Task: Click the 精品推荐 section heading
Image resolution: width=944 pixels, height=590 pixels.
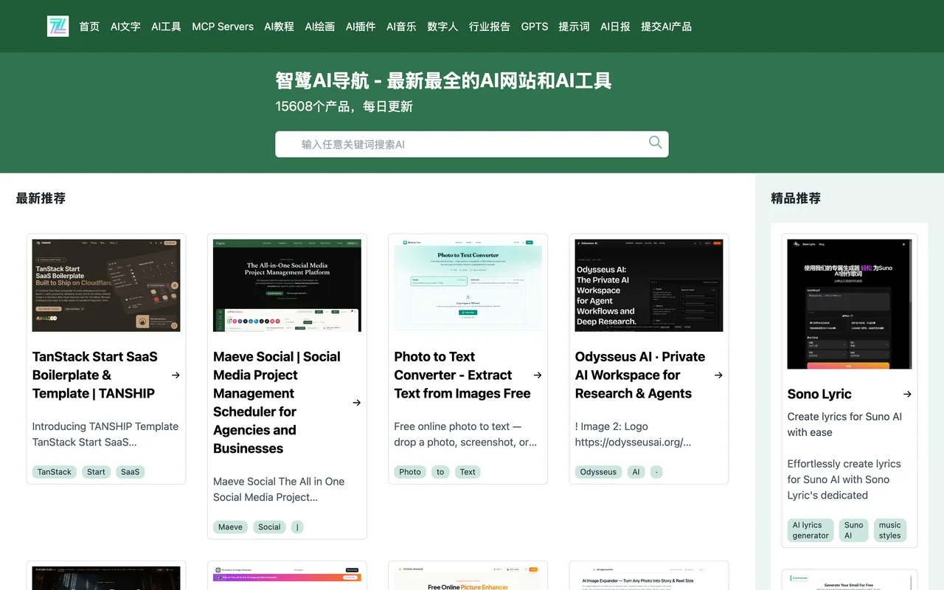Action: click(x=796, y=198)
